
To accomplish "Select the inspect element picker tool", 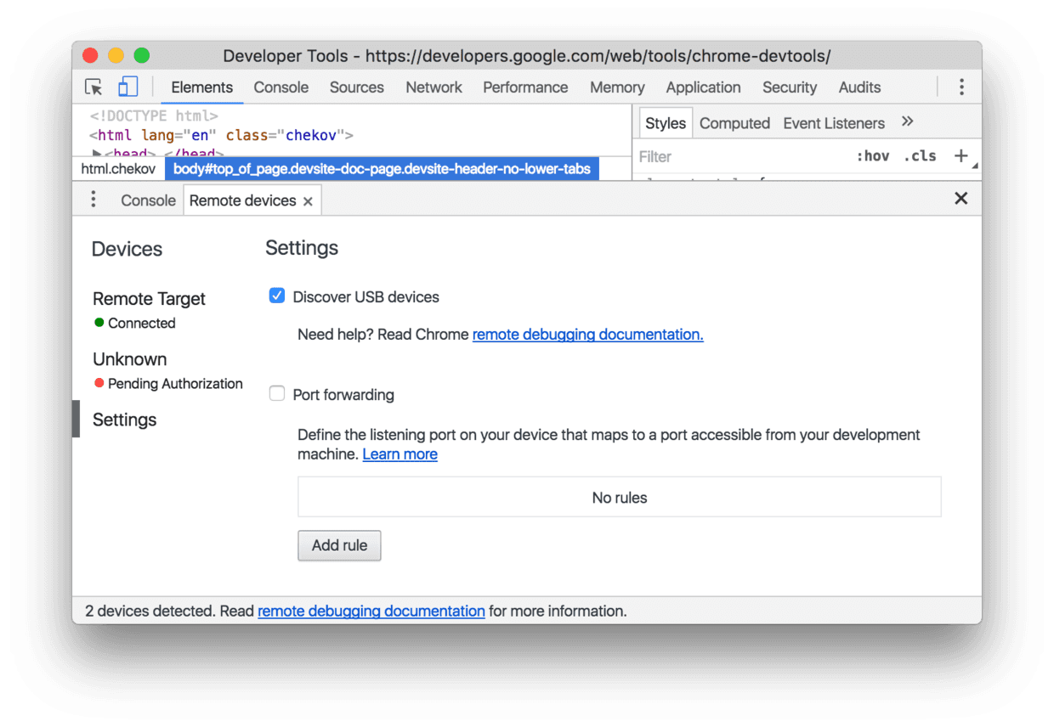I will point(93,87).
